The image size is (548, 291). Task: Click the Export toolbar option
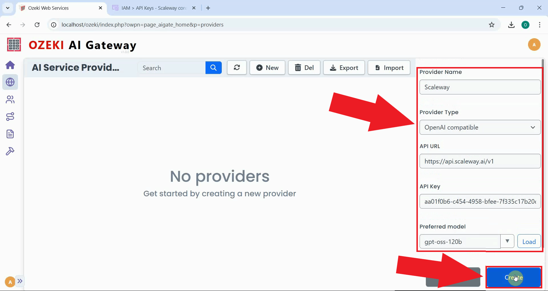pyautogui.click(x=344, y=68)
